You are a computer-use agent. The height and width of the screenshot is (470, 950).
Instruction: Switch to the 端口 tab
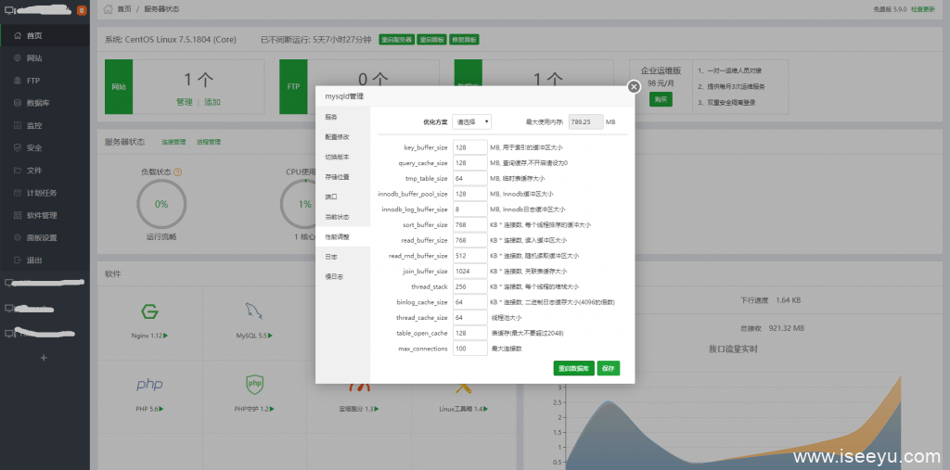pyautogui.click(x=343, y=197)
